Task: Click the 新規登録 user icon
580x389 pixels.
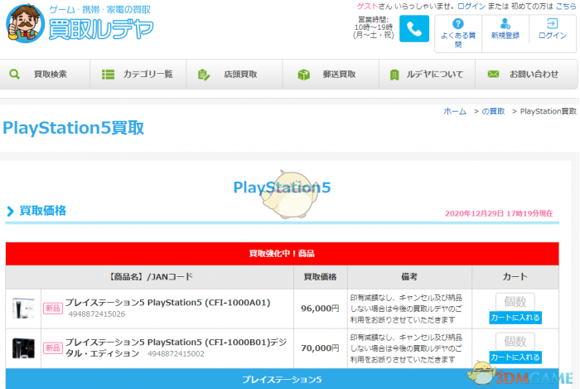Action: coord(505,24)
